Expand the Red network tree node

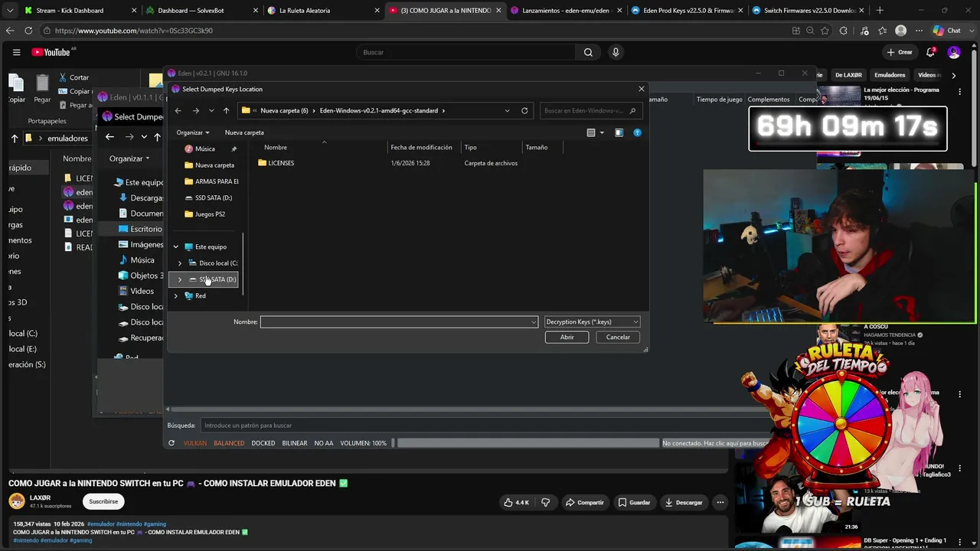(176, 296)
